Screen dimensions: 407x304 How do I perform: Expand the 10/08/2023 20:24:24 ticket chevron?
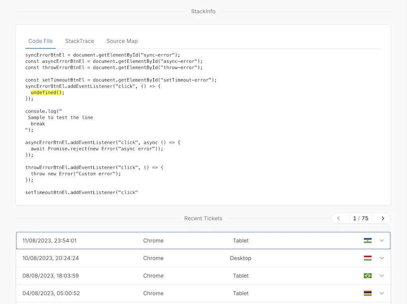[x=382, y=258]
